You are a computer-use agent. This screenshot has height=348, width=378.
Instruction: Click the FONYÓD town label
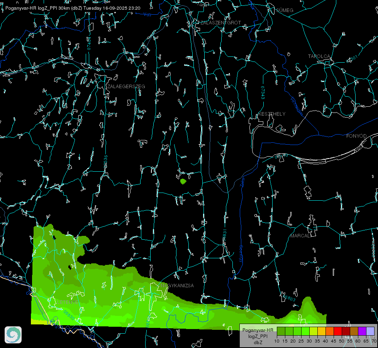click(356, 136)
